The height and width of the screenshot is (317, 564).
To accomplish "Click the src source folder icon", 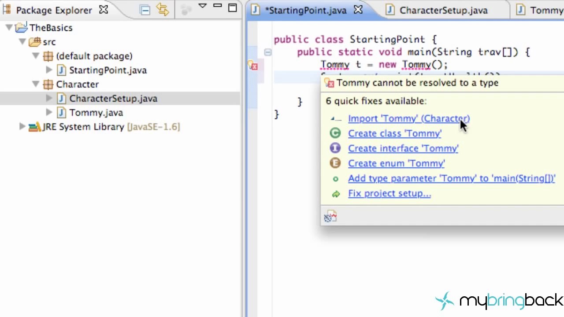I will tap(34, 42).
